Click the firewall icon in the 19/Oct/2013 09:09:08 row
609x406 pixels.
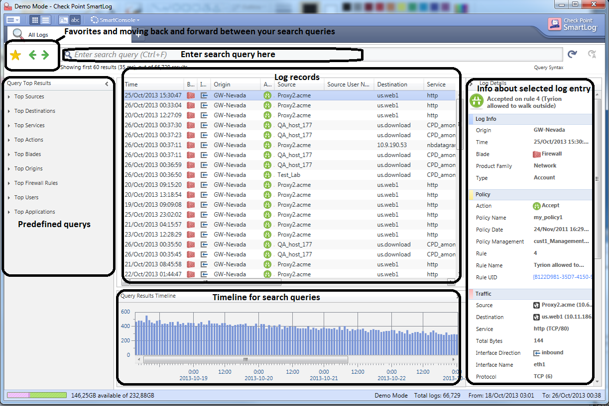[191, 205]
